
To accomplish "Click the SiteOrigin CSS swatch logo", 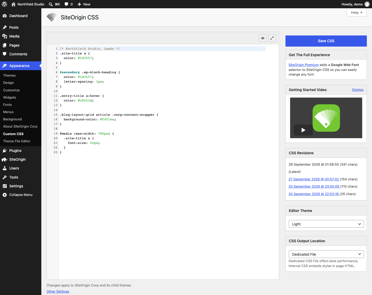I will point(52,17).
